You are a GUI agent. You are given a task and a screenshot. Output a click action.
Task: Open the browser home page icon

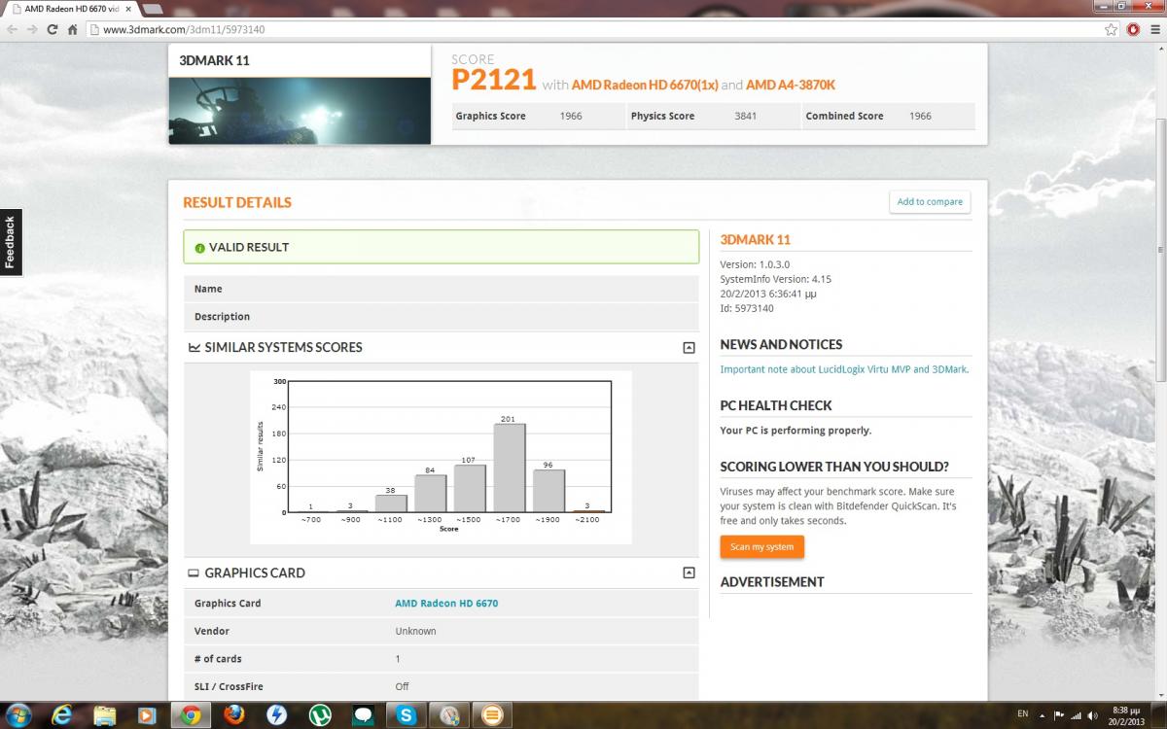pos(72,29)
